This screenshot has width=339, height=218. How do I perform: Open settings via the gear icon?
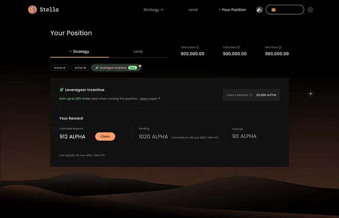pyautogui.click(x=310, y=9)
